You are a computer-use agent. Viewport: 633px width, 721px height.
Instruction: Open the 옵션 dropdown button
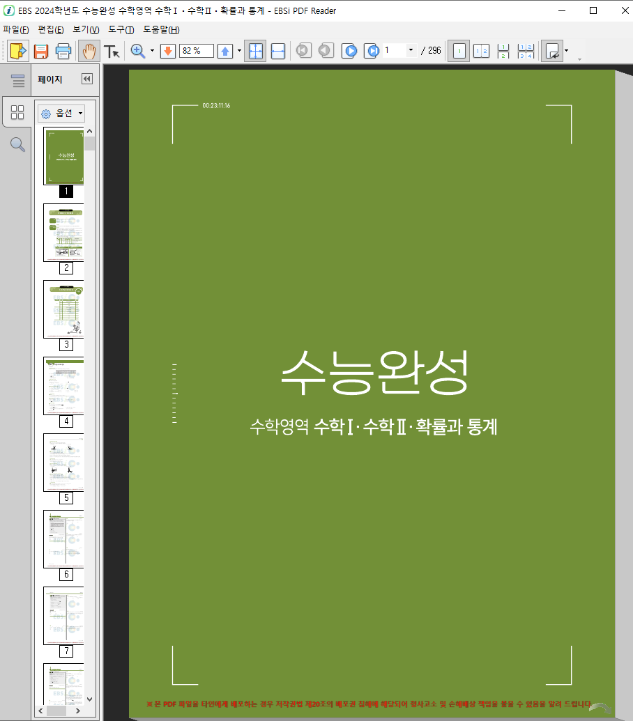pos(61,113)
